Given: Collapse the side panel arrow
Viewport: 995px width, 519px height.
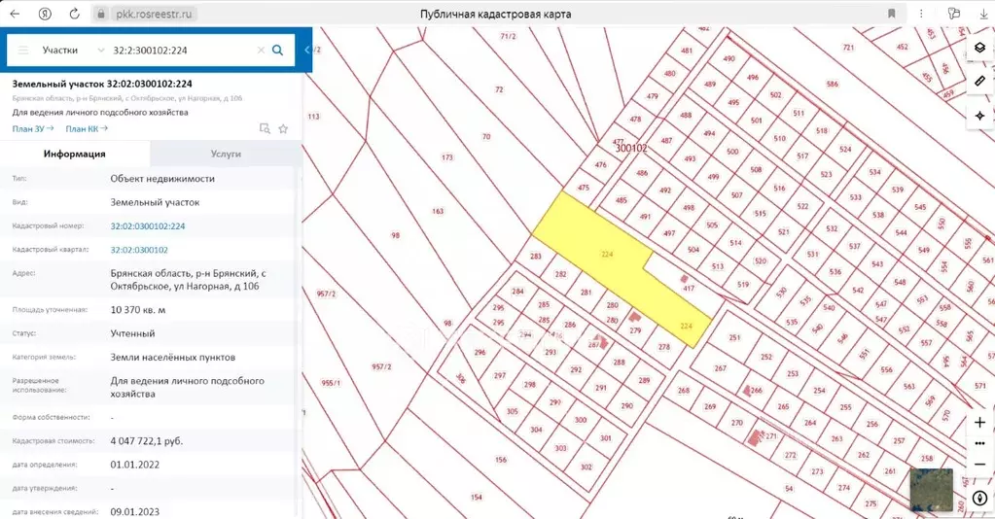Looking at the screenshot, I should tap(307, 51).
